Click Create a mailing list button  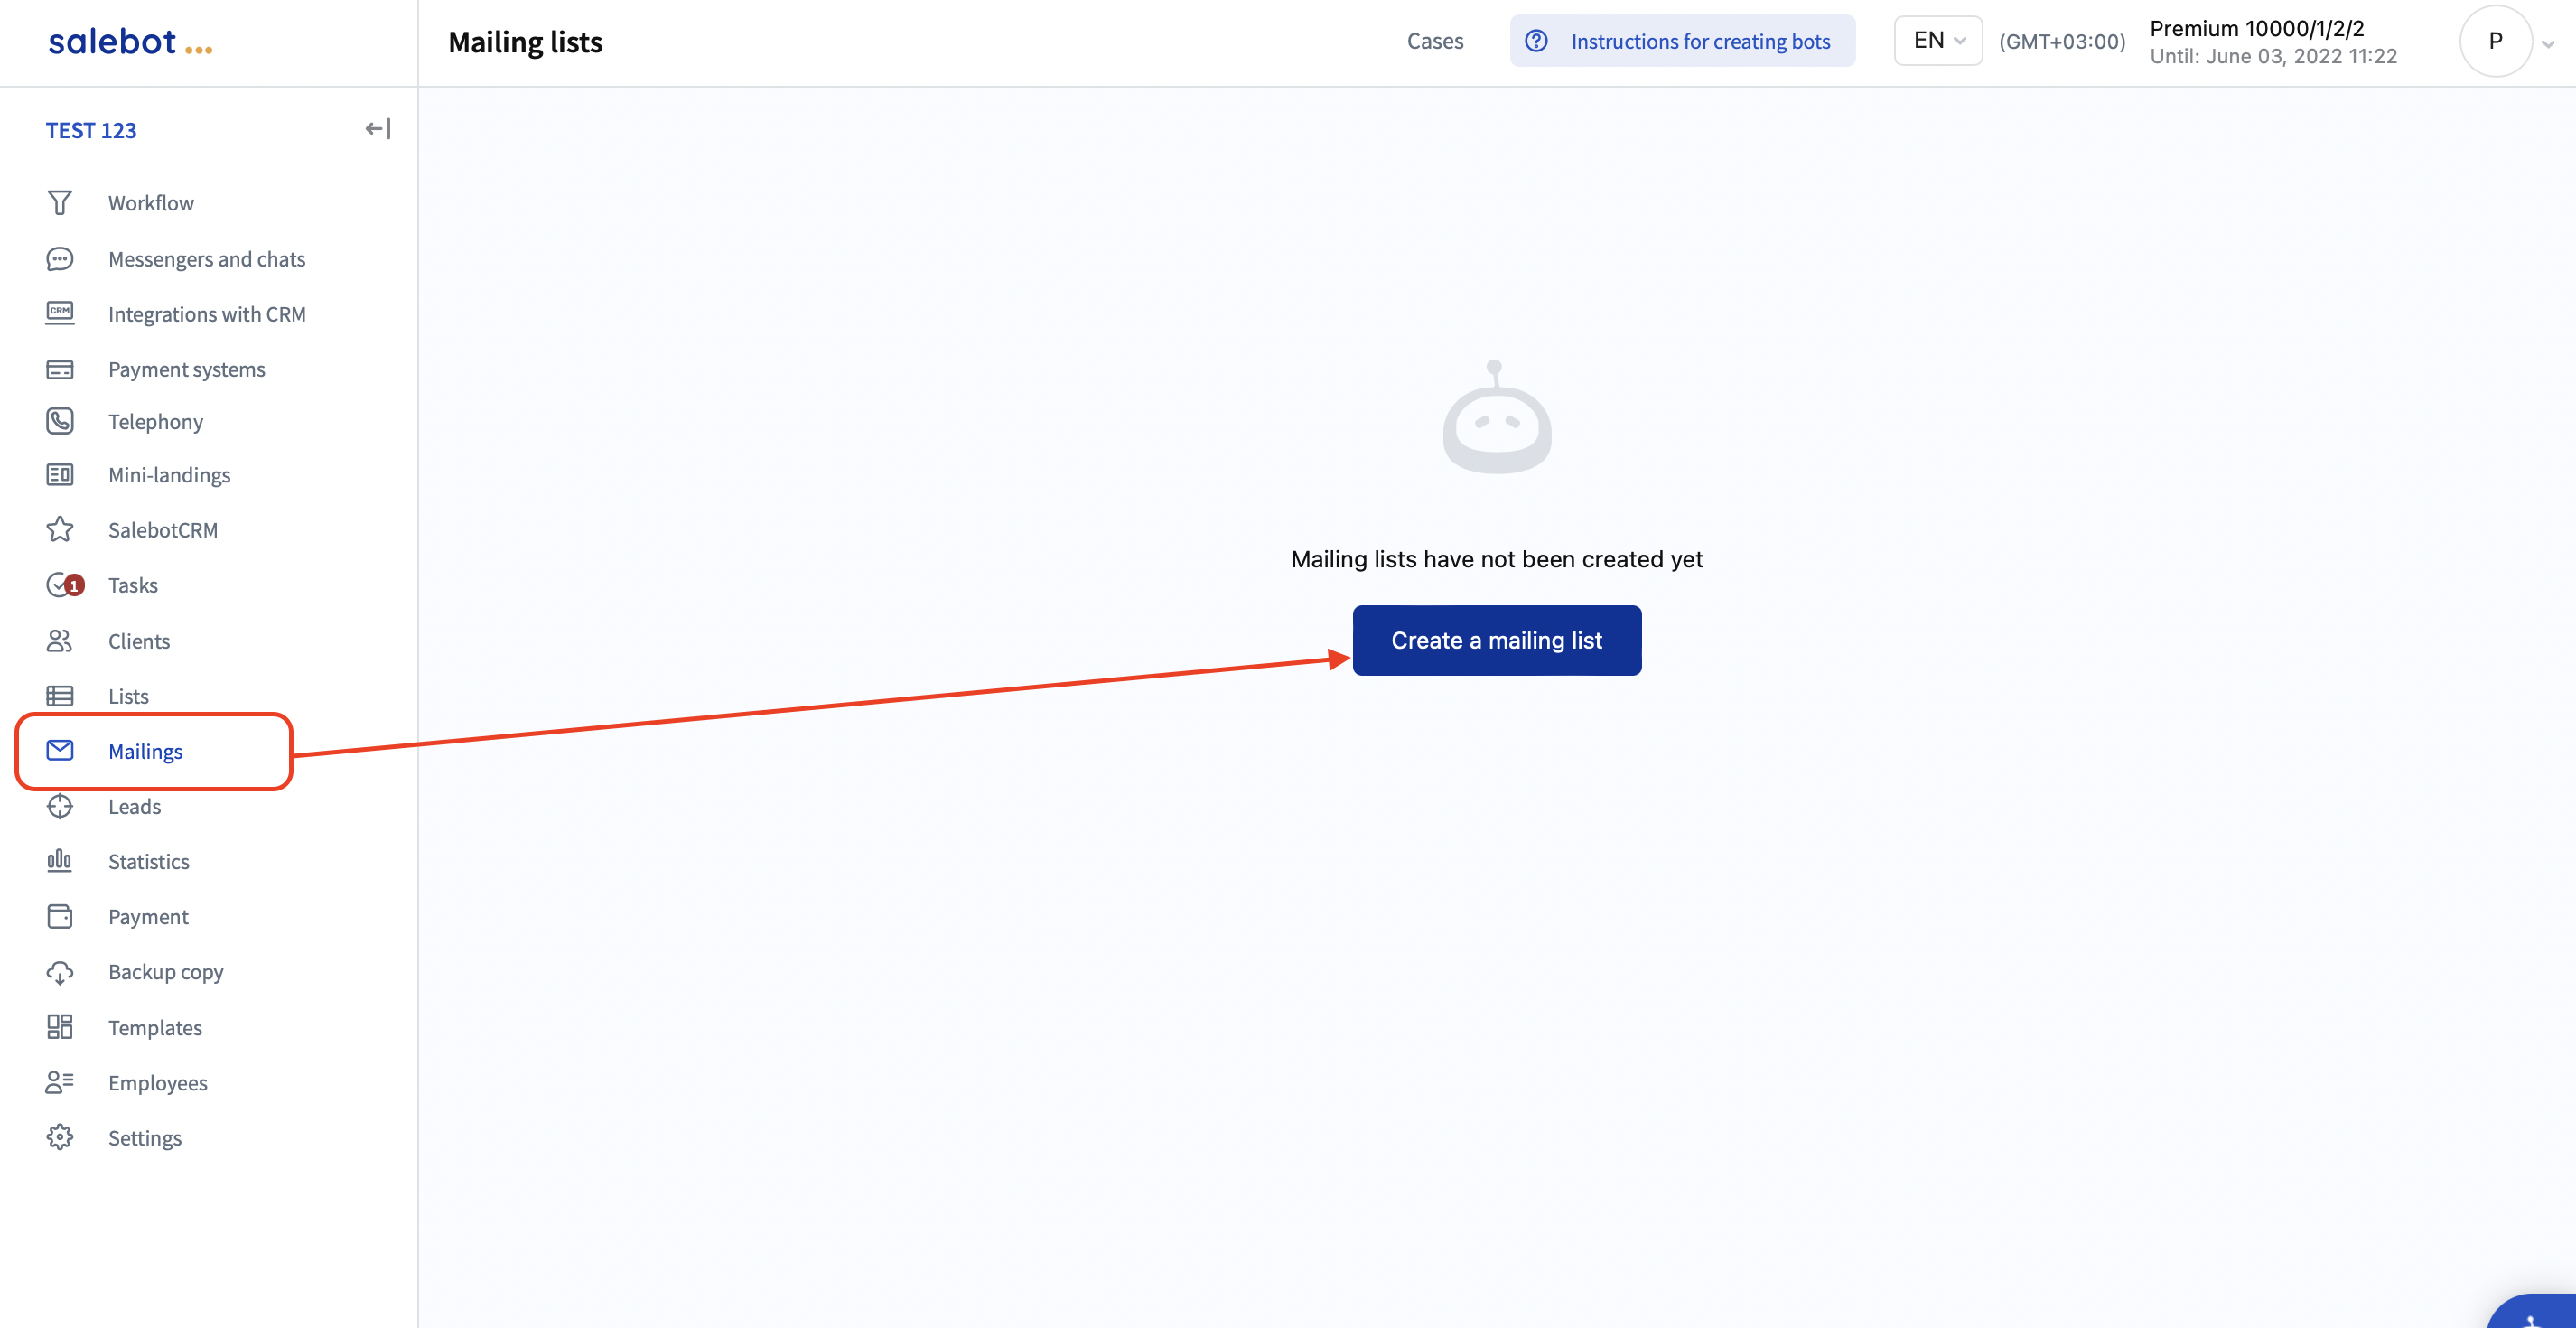tap(1497, 640)
